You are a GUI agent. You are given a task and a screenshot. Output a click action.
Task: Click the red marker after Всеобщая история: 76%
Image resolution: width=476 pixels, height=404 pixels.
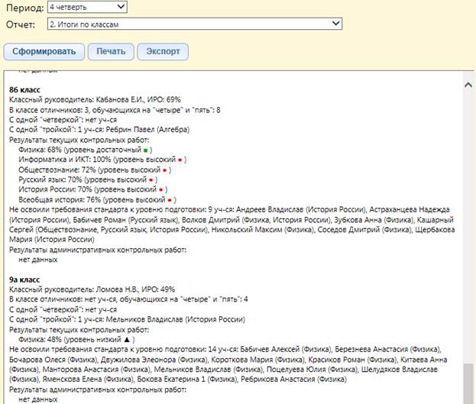[x=170, y=200]
